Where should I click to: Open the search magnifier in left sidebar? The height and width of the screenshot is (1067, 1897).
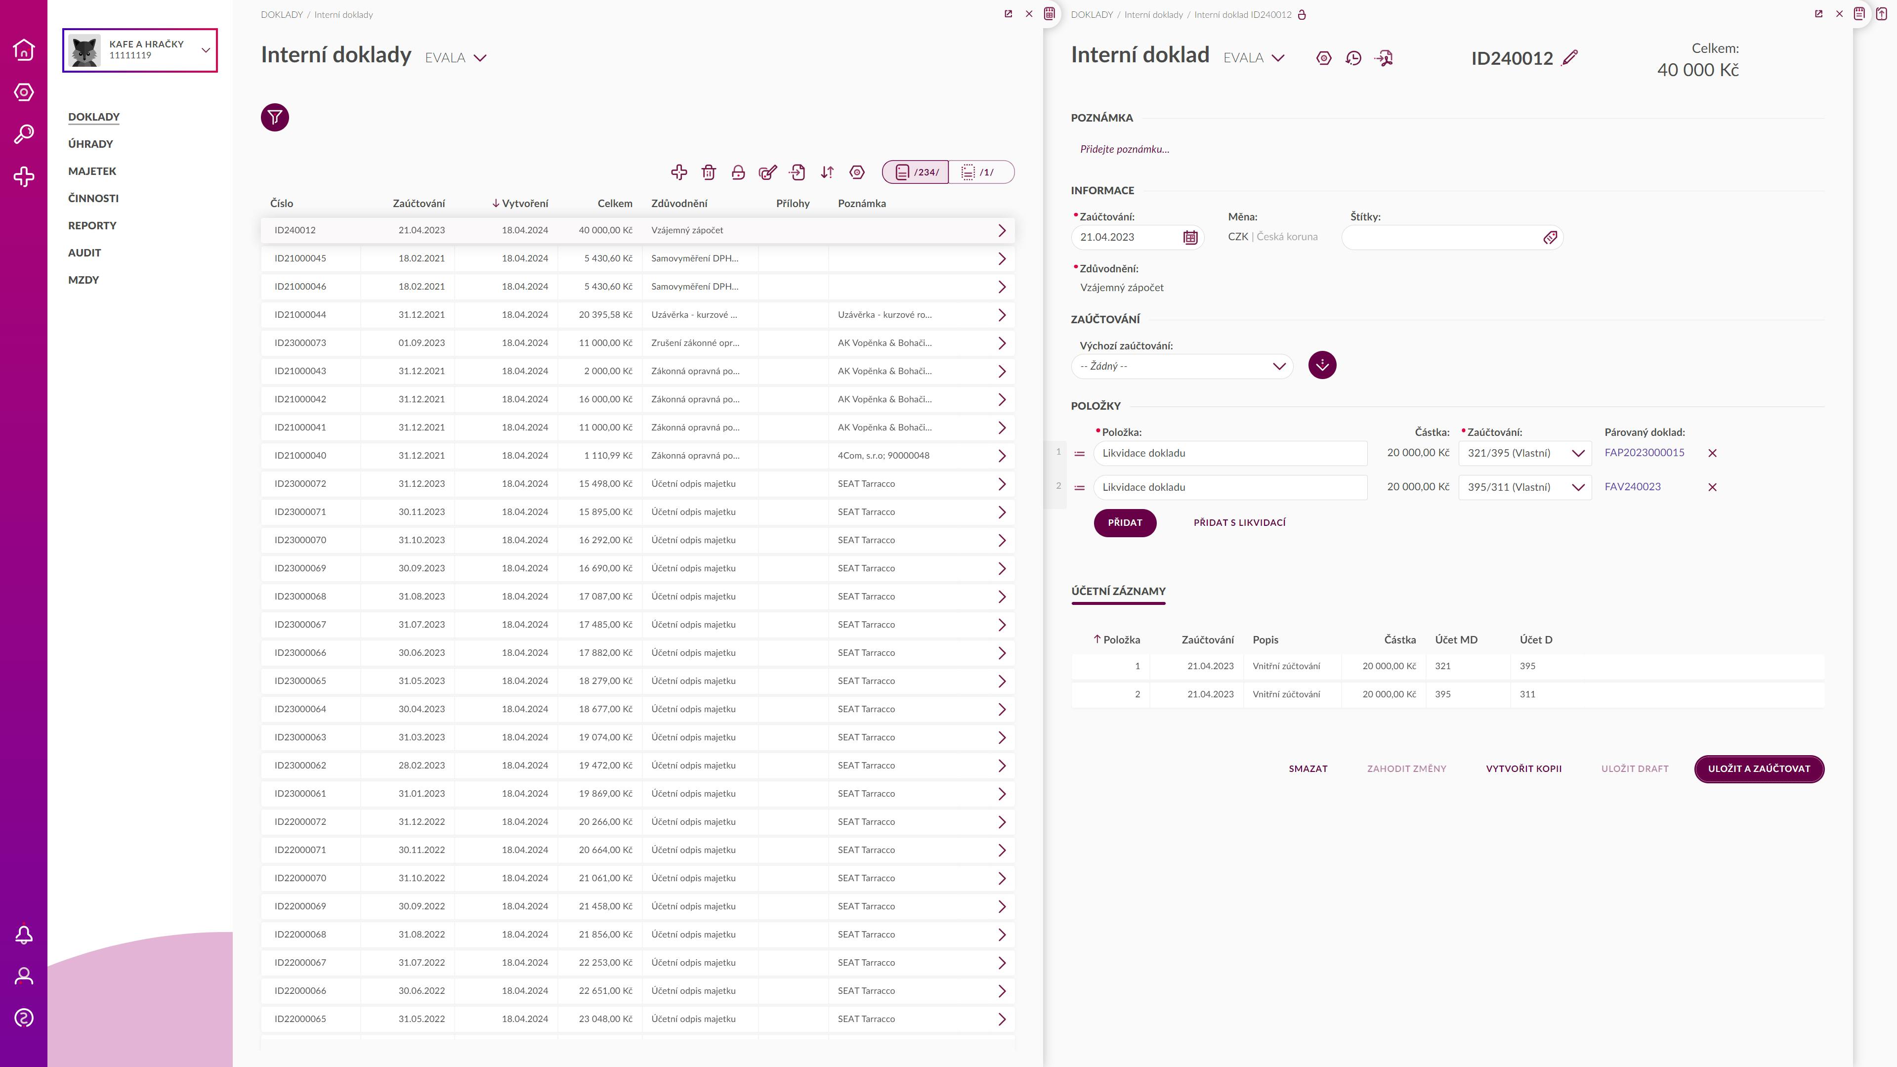[24, 134]
